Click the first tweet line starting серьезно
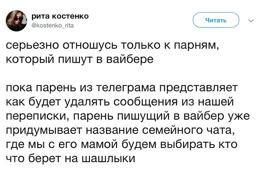 113,45
